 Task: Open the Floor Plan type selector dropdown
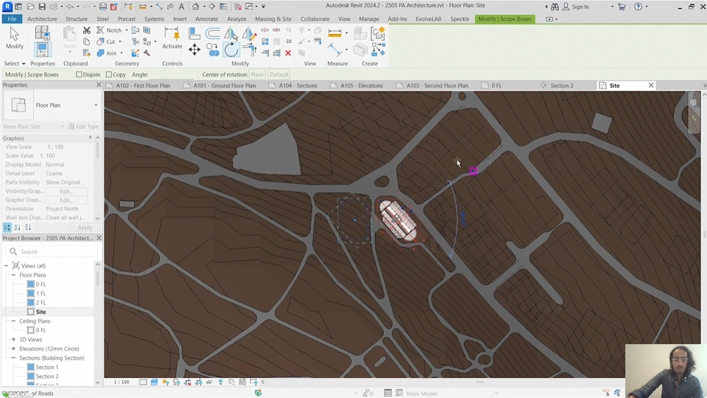[x=96, y=105]
